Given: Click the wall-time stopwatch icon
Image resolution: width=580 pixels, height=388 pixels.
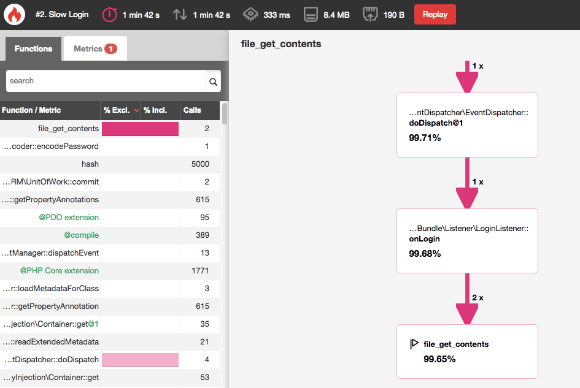Looking at the screenshot, I should 109,15.
